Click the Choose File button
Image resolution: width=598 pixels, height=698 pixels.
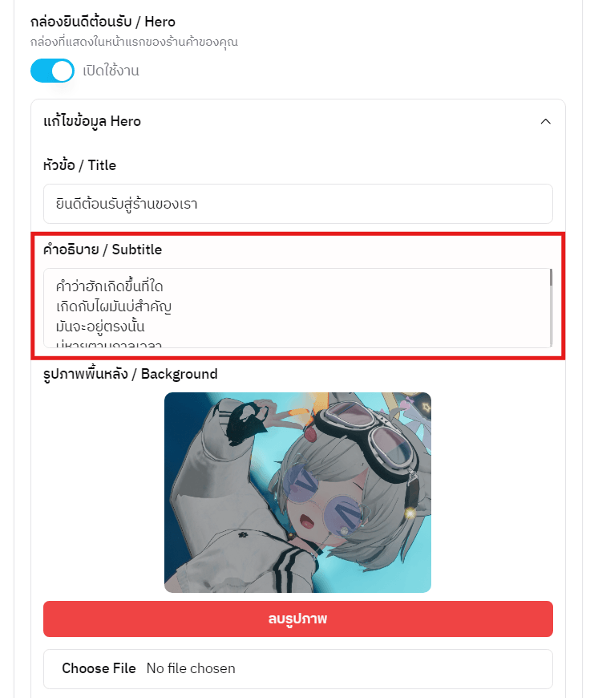click(x=99, y=668)
